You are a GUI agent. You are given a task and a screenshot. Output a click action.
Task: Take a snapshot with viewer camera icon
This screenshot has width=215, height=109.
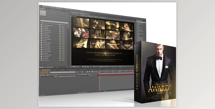pos(88,67)
